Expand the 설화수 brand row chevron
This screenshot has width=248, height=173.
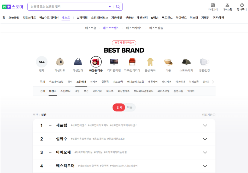click(205, 139)
